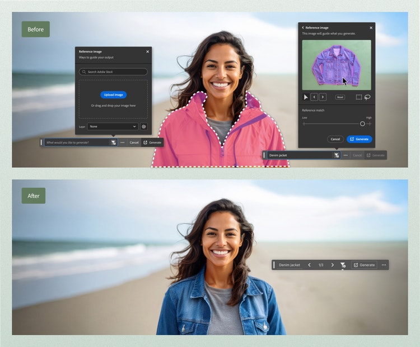The width and height of the screenshot is (420, 347).
Task: Click greyed-out Generate in Before 'Denim jacket' bar
Action: point(376,155)
